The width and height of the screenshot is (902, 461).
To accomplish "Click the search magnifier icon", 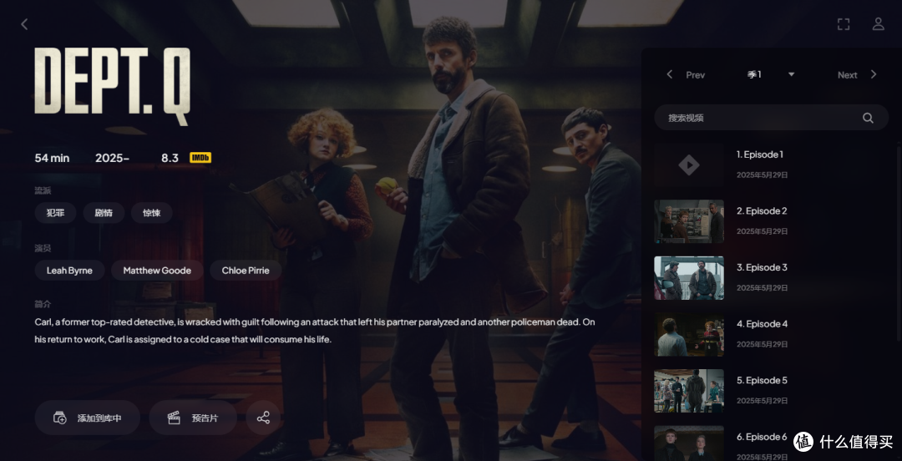I will 868,118.
